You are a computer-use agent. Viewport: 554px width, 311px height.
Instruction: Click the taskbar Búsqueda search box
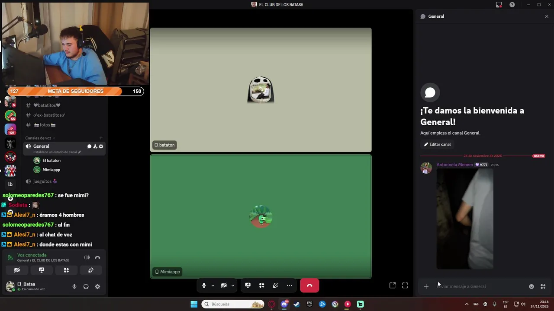[233, 304]
